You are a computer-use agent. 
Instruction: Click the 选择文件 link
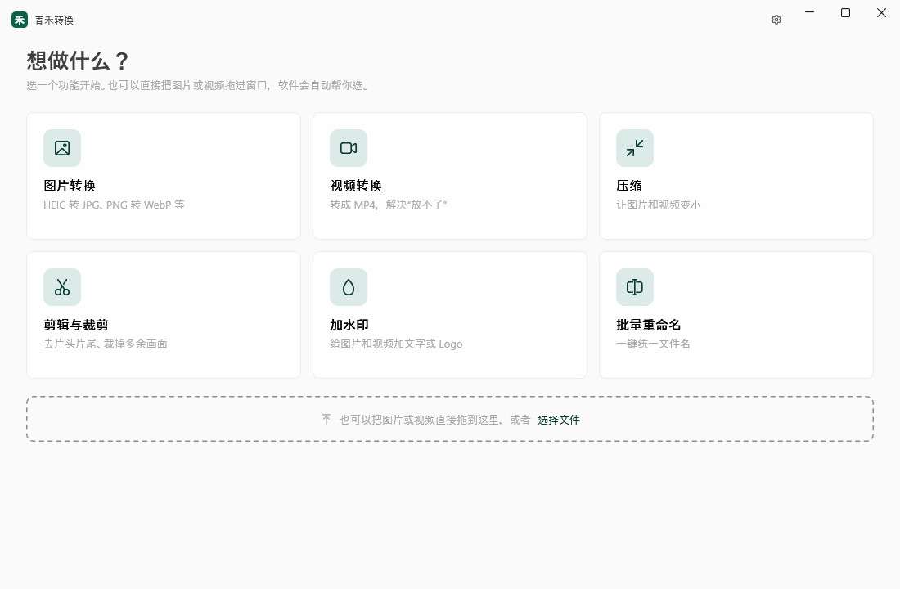point(559,420)
